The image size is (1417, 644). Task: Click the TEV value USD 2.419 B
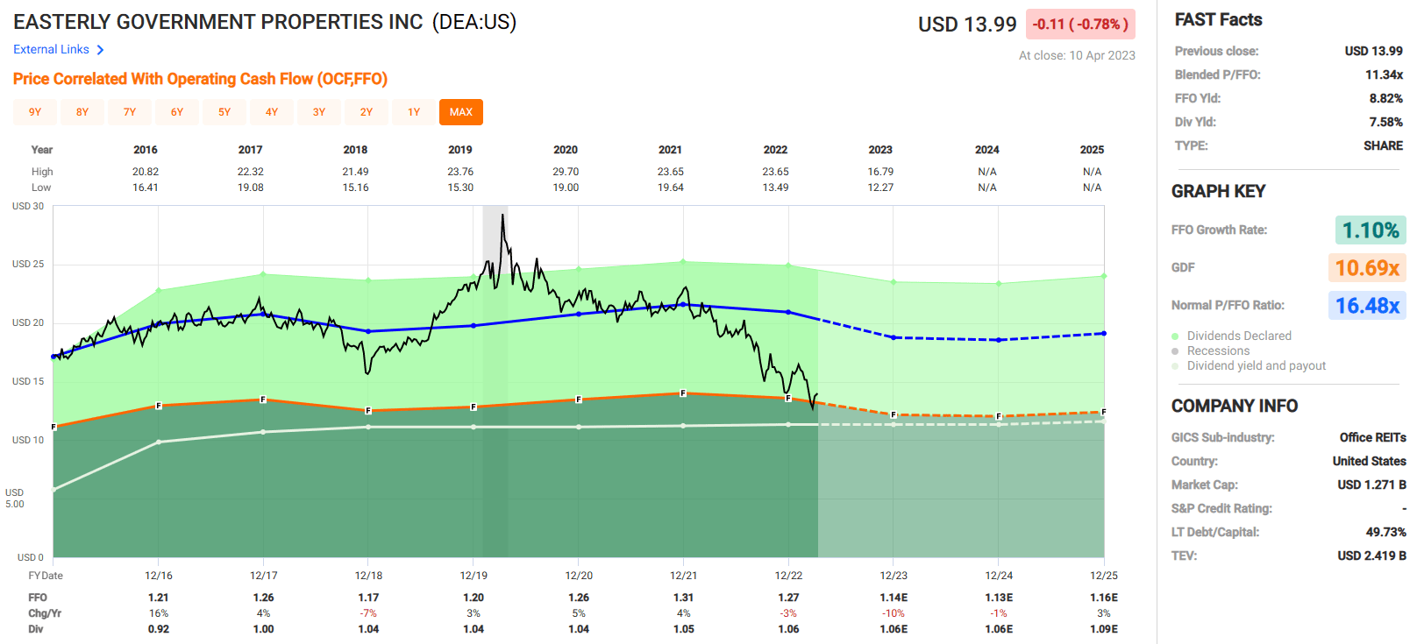pyautogui.click(x=1371, y=556)
